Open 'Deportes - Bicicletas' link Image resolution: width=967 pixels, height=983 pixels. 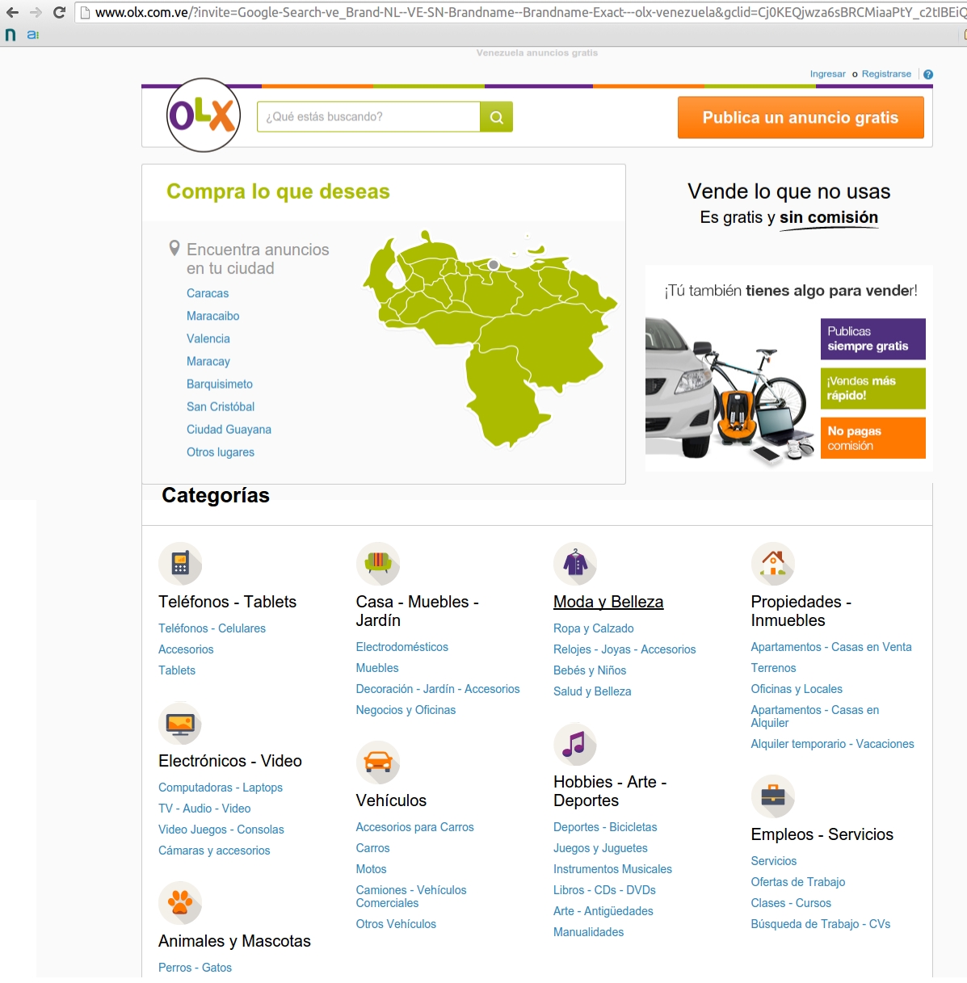click(x=605, y=826)
